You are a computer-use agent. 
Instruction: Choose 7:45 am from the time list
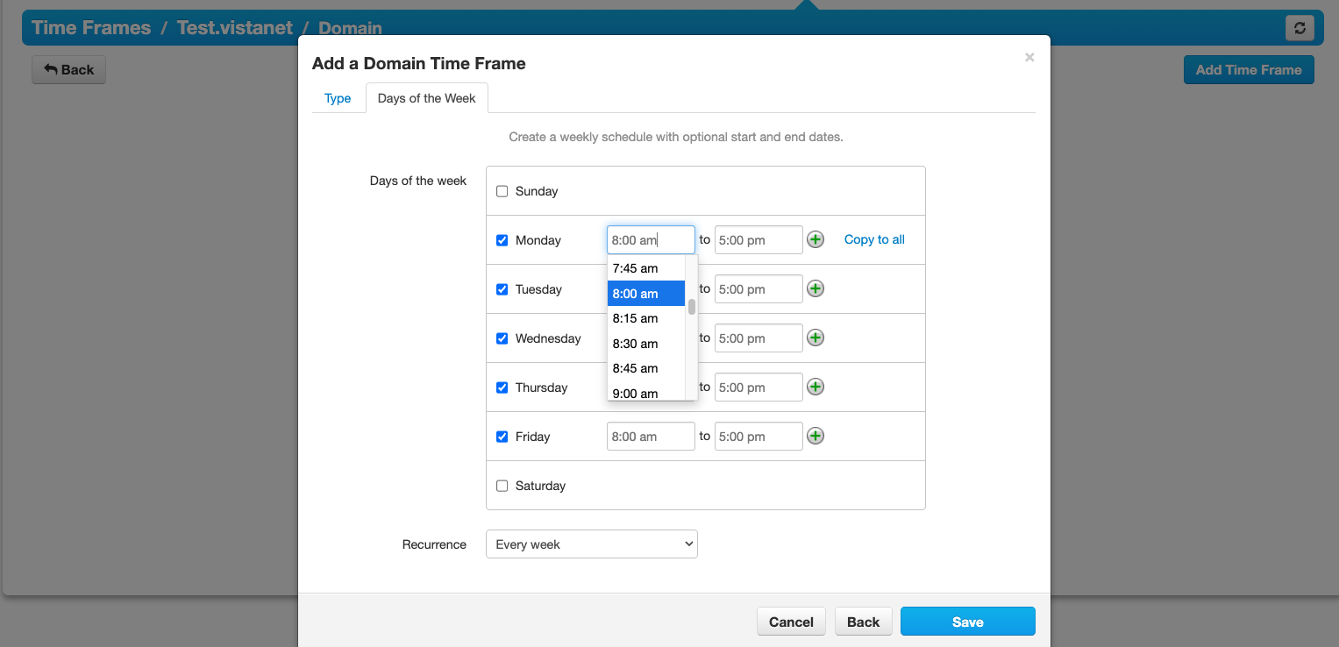pos(646,268)
